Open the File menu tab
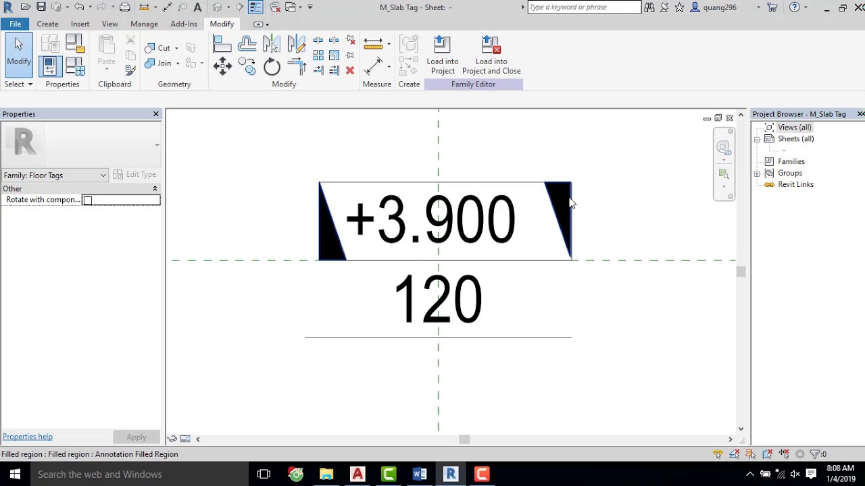This screenshot has height=486, width=865. click(x=15, y=24)
